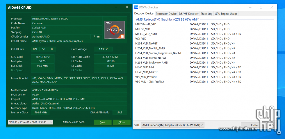Expand the GPU selection combo box
The width and height of the screenshot is (285, 139).
(173, 125)
